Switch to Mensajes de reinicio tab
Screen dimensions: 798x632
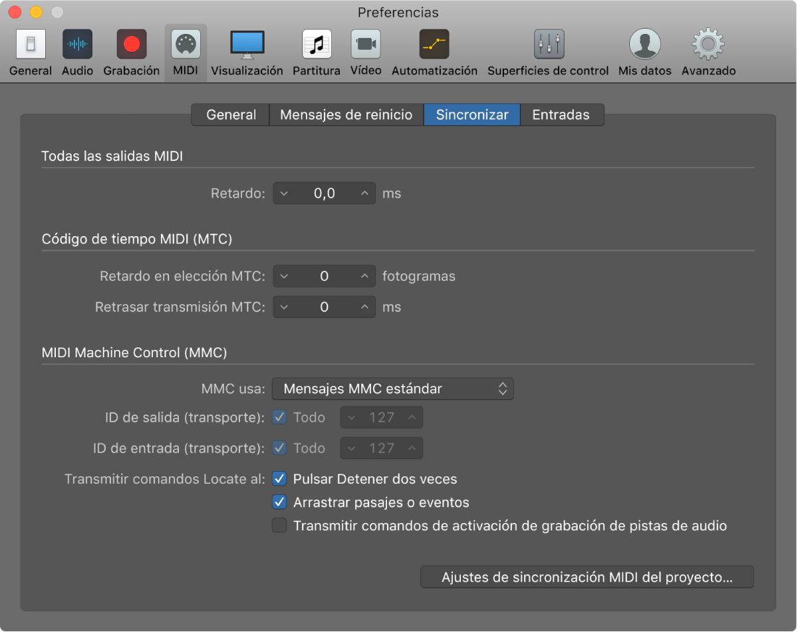tap(346, 114)
